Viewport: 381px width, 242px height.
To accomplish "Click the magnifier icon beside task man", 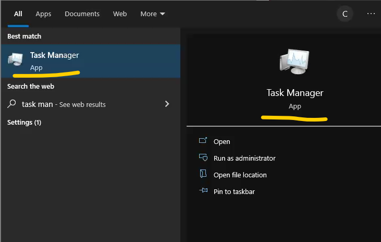I will [x=12, y=104].
